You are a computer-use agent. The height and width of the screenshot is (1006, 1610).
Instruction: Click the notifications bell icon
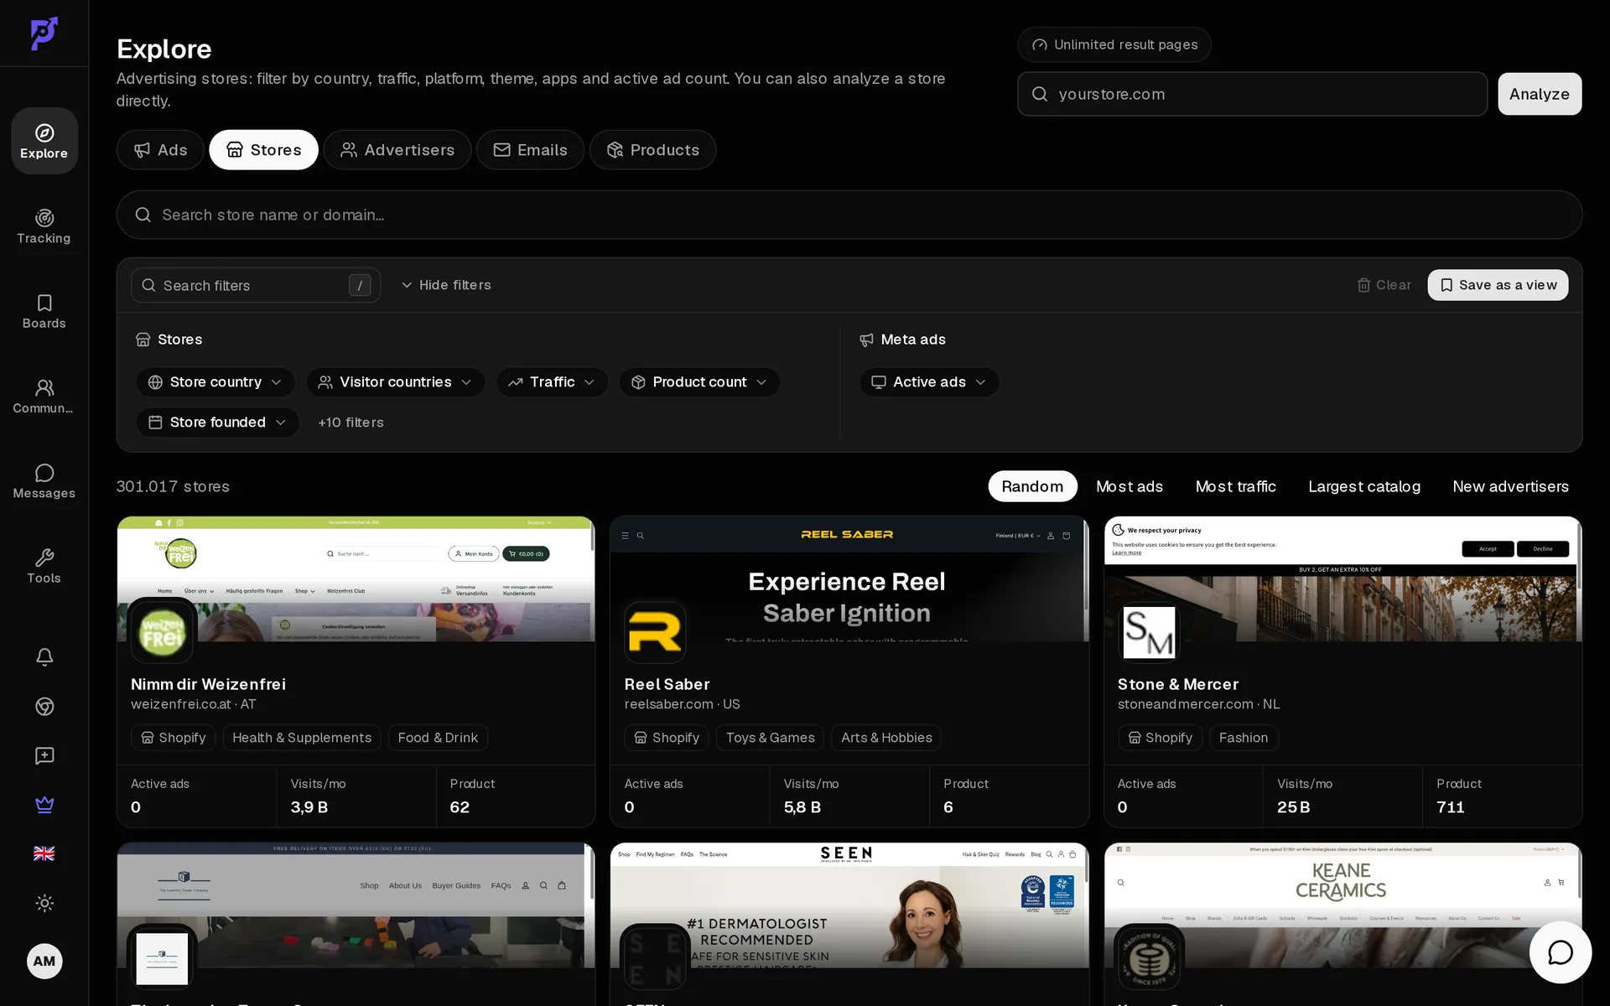pos(44,657)
